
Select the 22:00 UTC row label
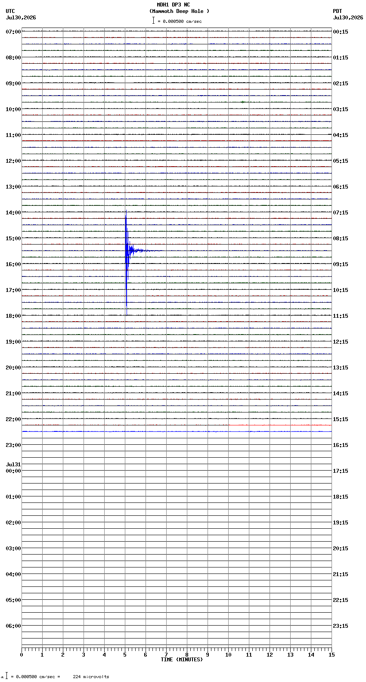tap(13, 419)
